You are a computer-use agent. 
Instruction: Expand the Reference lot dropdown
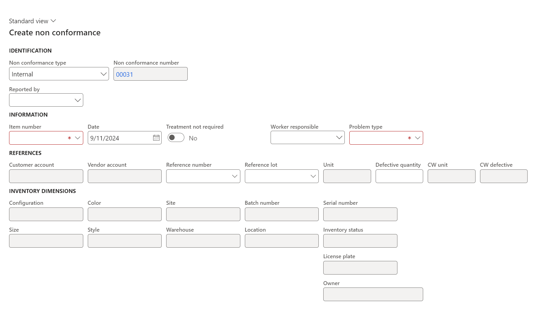[313, 176]
